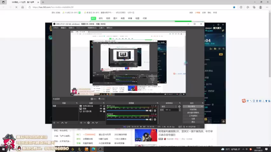
Task: Open the browser more options menu
Action: (267, 7)
